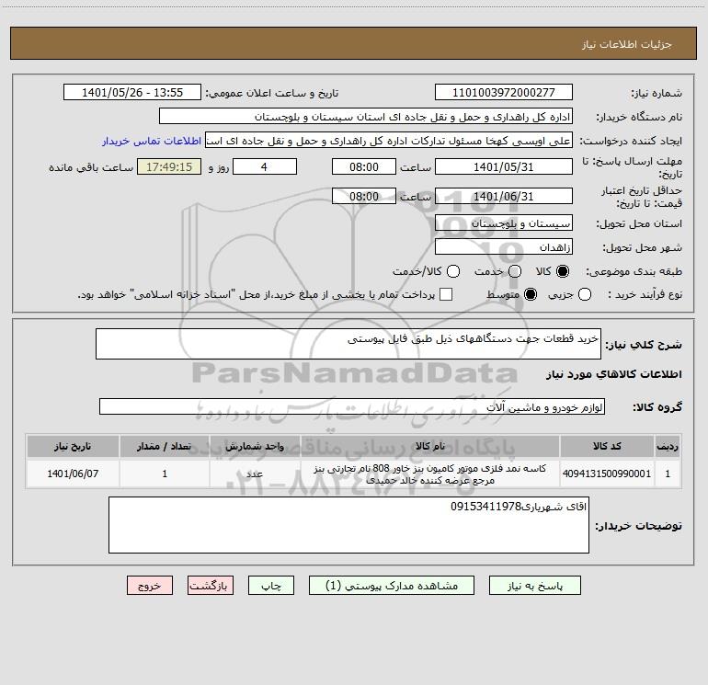This screenshot has width=708, height=685.
Task: Click the گروه کالا field
Action: point(352,406)
